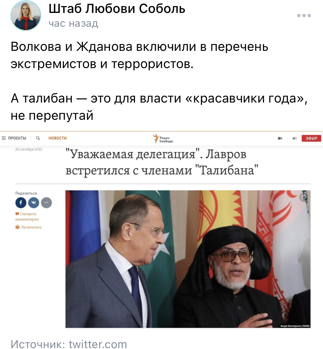Click the Радио Свобода logo
Image resolution: width=323 pixels, height=349 pixels.
[163, 138]
